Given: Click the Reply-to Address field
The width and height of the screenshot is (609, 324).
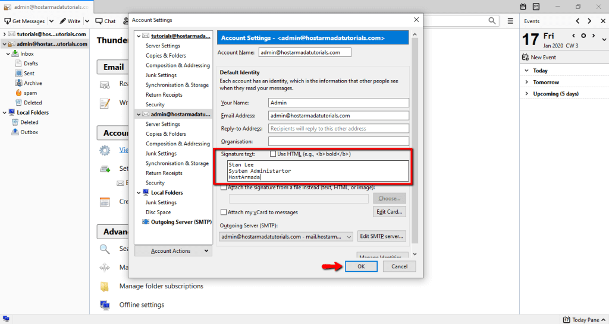Looking at the screenshot, I should (338, 128).
